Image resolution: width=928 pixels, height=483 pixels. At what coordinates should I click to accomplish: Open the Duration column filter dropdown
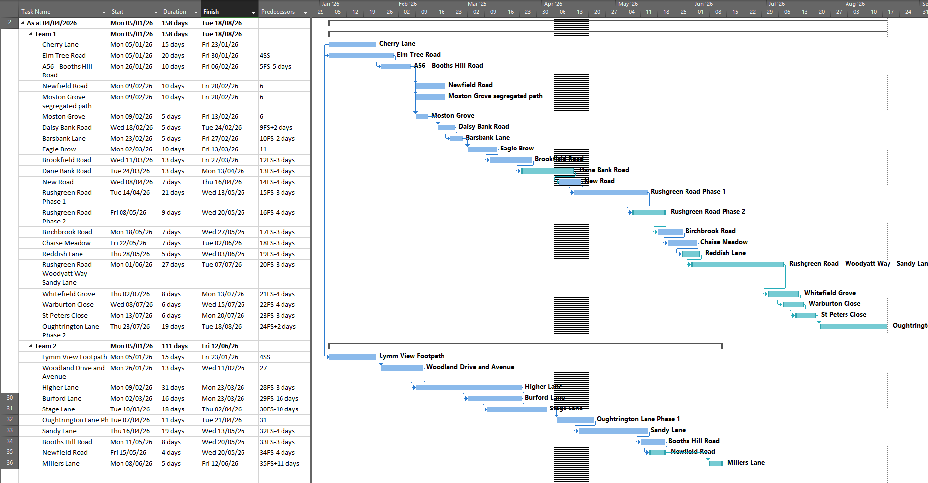(x=196, y=11)
